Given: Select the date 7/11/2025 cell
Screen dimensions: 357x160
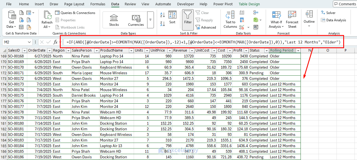Looking at the screenshot, I should [x=40, y=118].
